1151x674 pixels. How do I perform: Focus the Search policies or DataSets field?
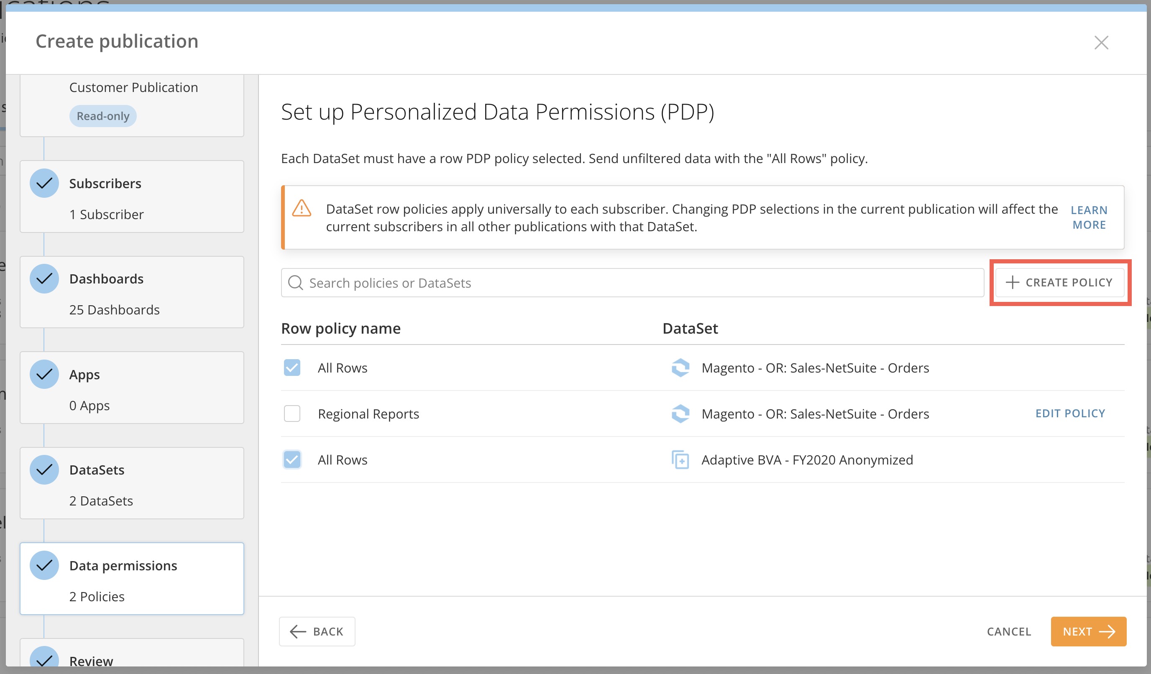click(x=632, y=283)
